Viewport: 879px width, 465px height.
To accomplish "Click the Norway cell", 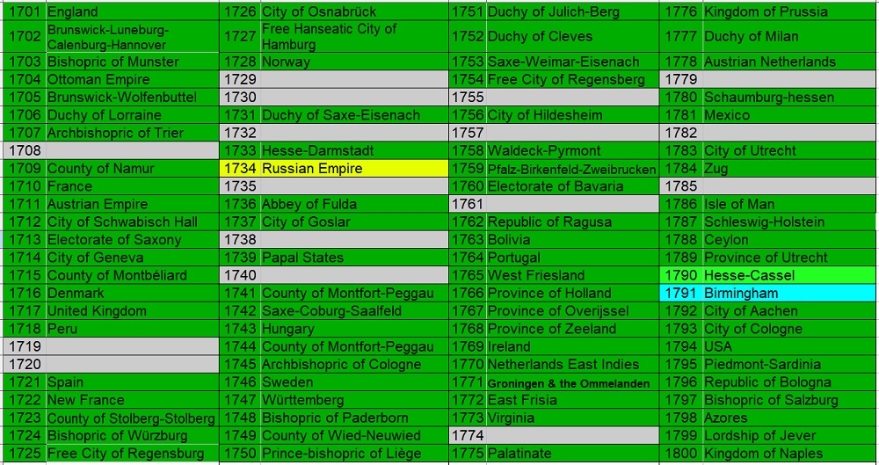I will [x=354, y=62].
